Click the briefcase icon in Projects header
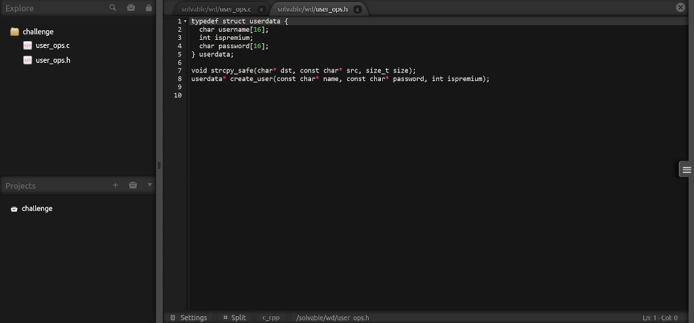 (133, 185)
